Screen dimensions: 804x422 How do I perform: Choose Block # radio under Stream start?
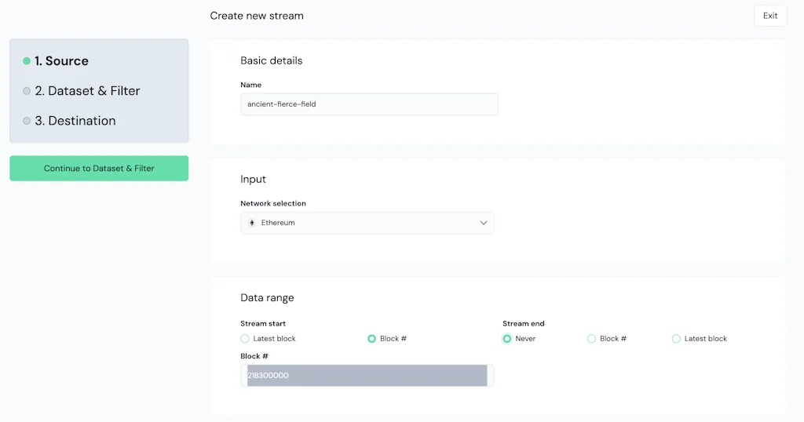point(371,339)
